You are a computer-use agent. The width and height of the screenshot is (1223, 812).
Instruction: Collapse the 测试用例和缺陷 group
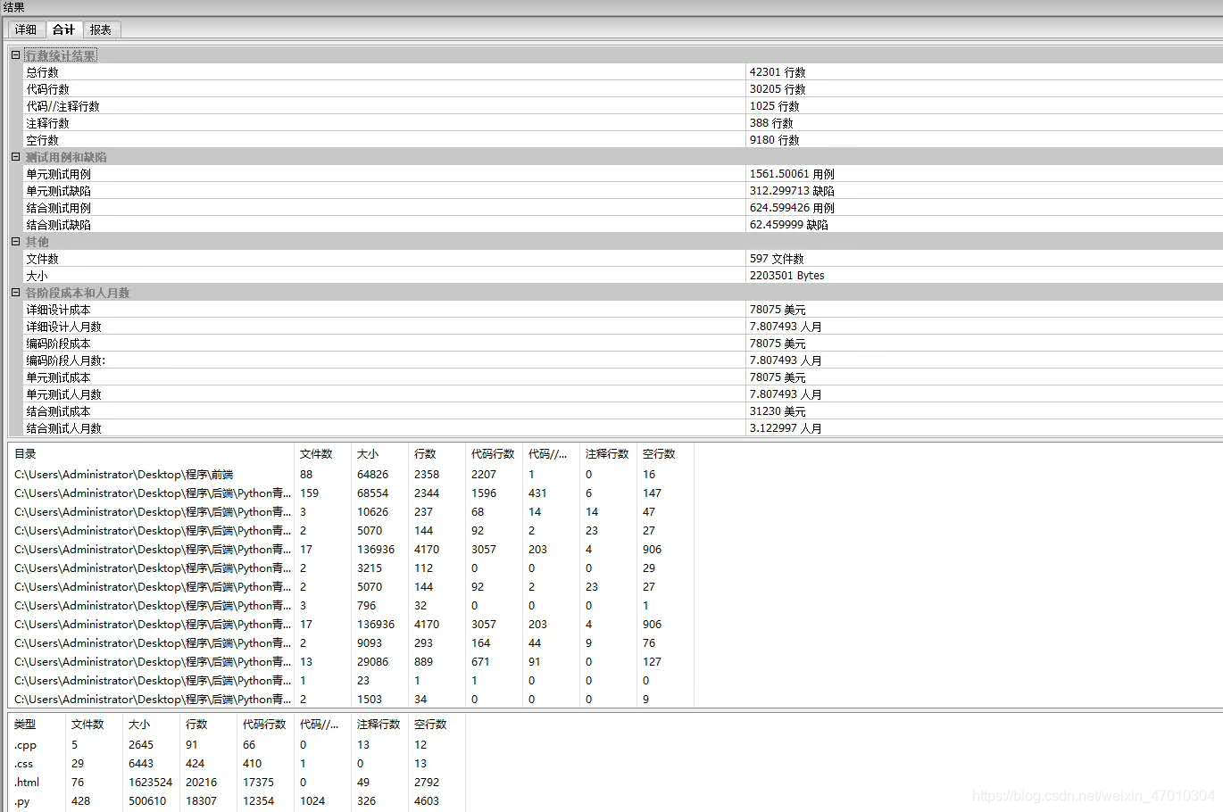pyautogui.click(x=15, y=157)
